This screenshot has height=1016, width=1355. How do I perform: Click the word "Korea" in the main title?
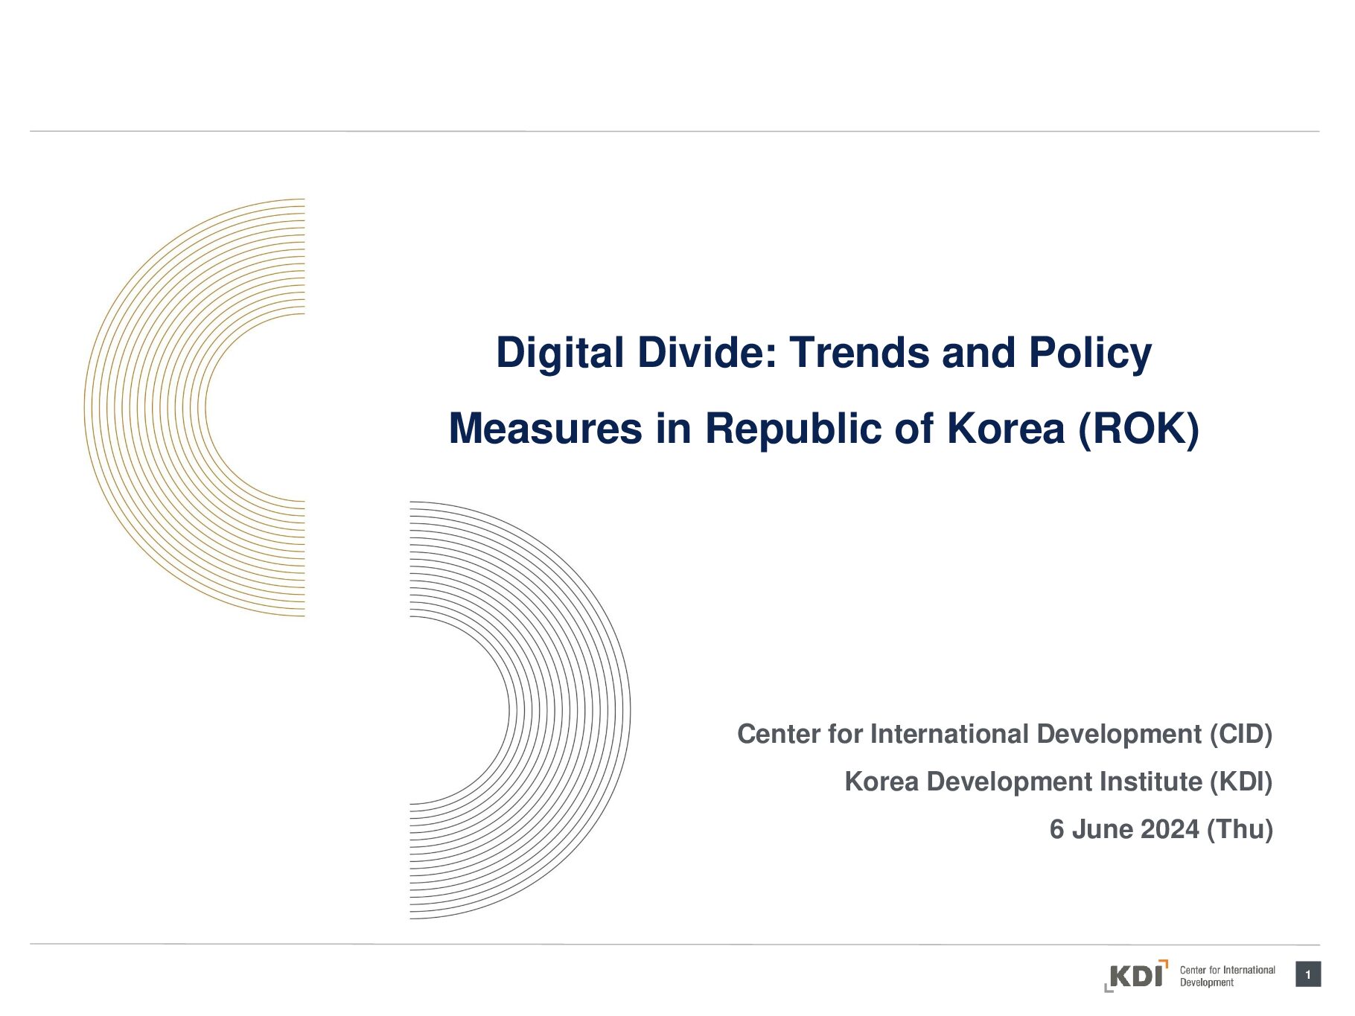[x=1005, y=429]
